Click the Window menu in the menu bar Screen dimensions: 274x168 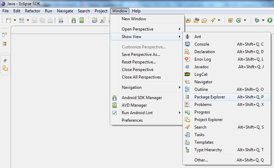120,11
